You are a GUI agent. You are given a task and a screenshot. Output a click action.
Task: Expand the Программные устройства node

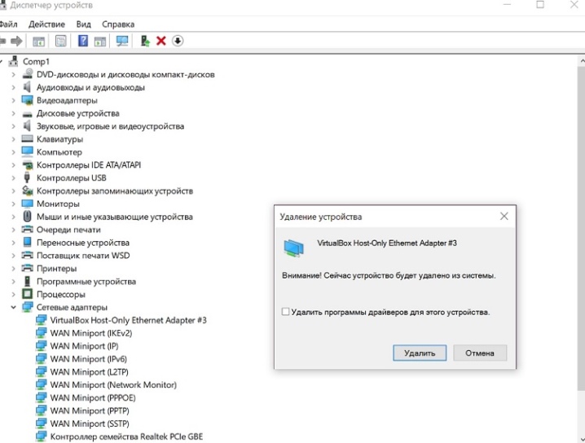pyautogui.click(x=13, y=281)
